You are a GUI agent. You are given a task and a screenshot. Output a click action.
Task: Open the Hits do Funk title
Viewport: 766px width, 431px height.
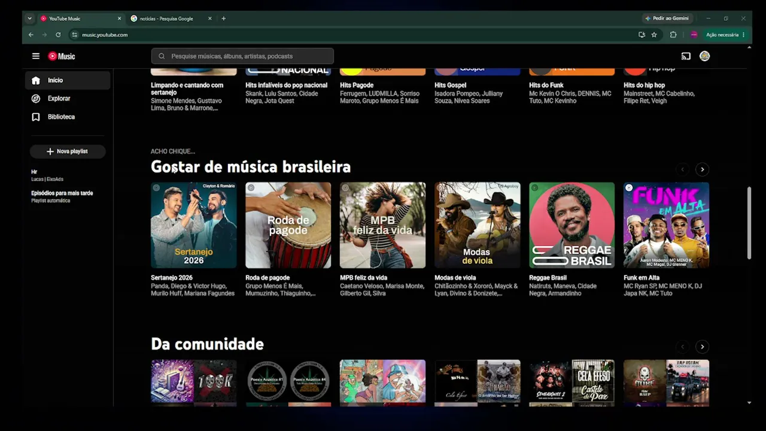[x=546, y=86]
